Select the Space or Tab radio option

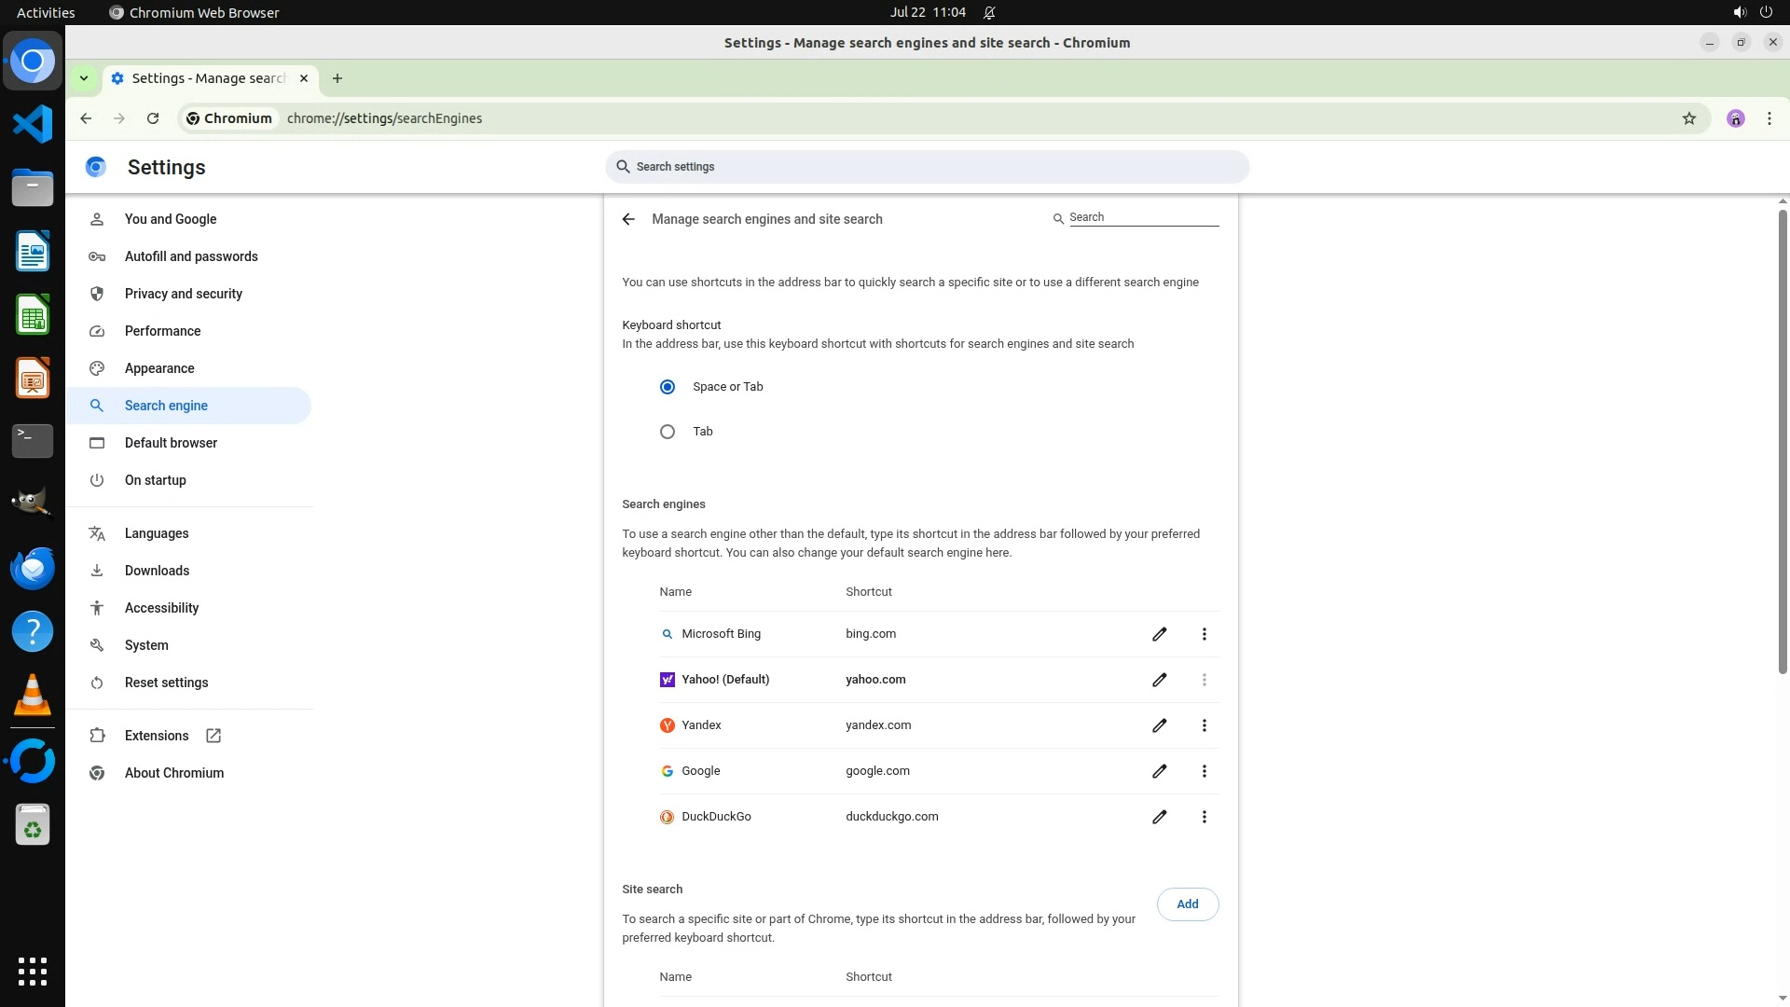[668, 387]
